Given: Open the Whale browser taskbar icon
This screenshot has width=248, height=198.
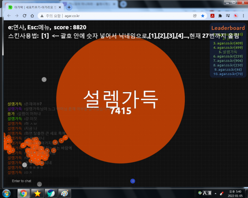Looking at the screenshot, I should [51, 193].
